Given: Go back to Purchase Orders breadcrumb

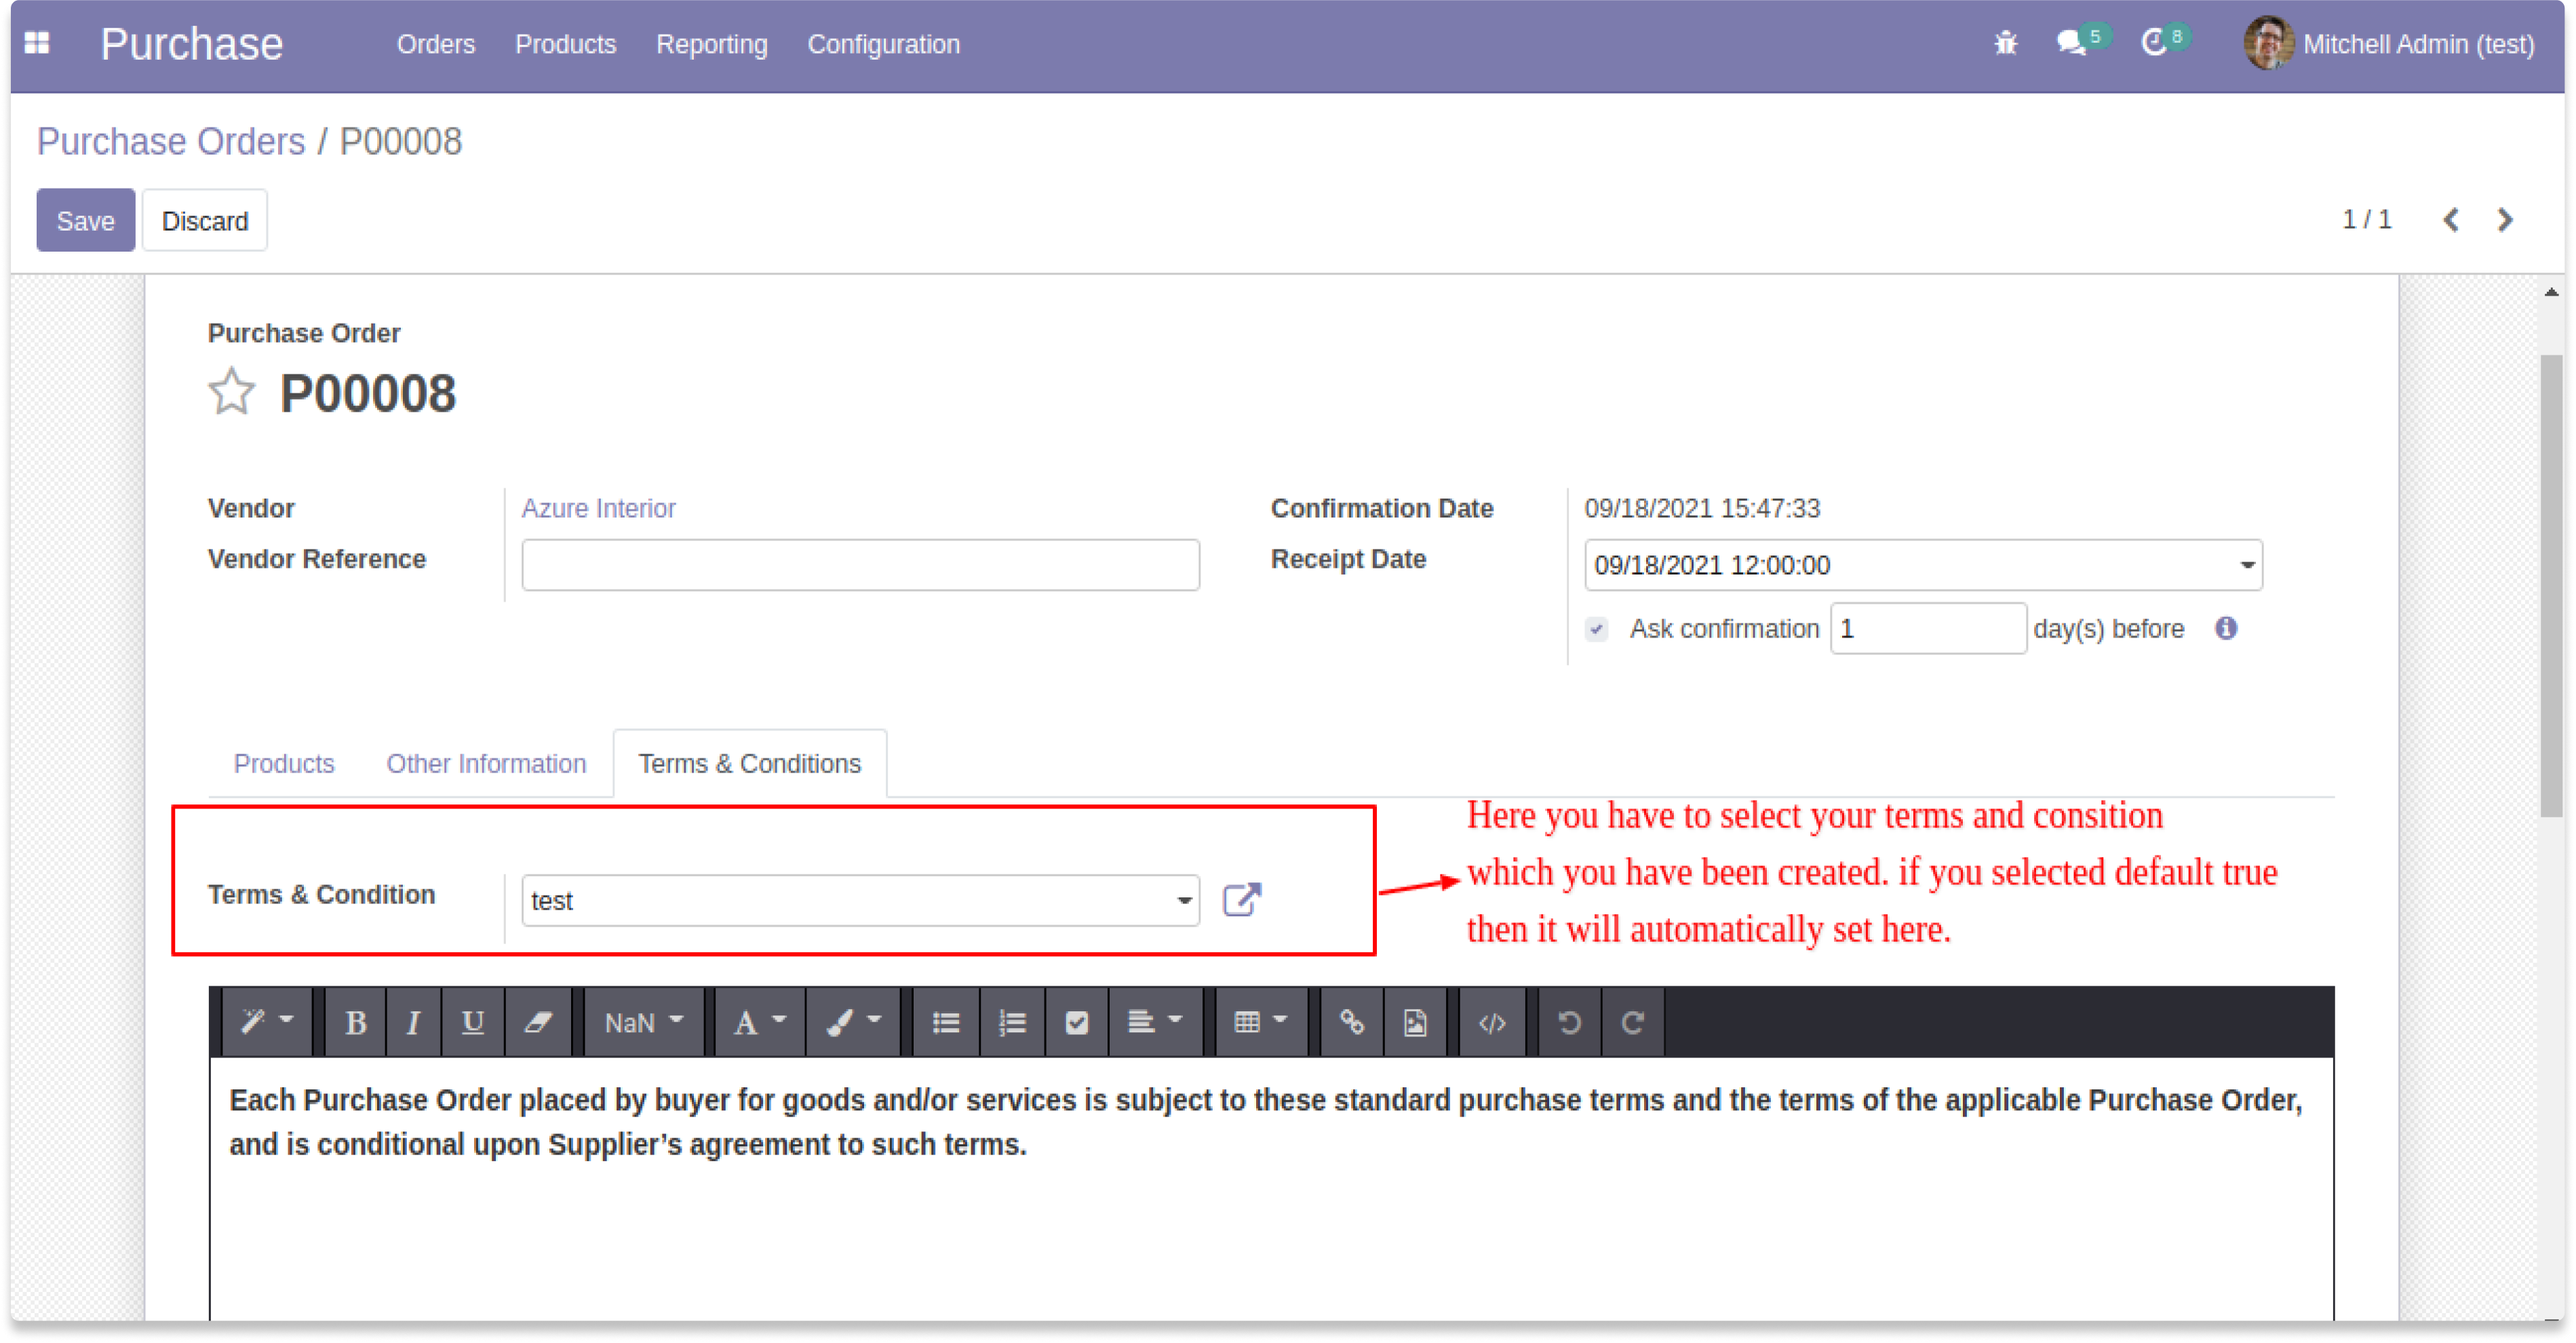Looking at the screenshot, I should pos(171,141).
